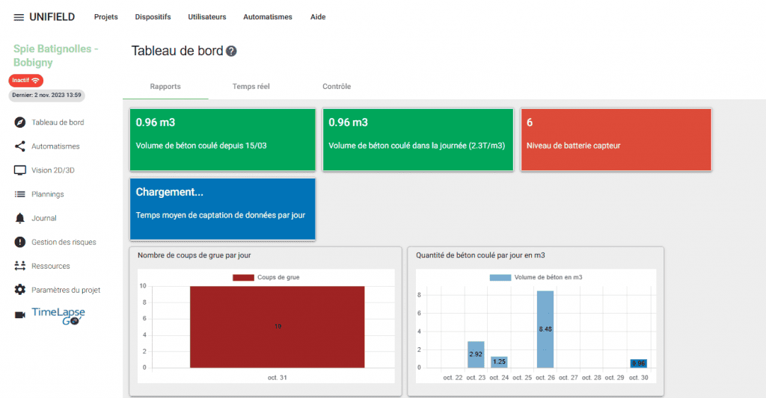766x398 pixels.
Task: Open the hamburger menu beside UNIFIELD
Action: pyautogui.click(x=19, y=17)
